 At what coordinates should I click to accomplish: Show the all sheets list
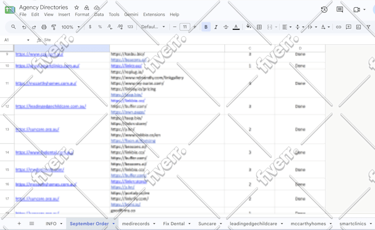[31, 223]
